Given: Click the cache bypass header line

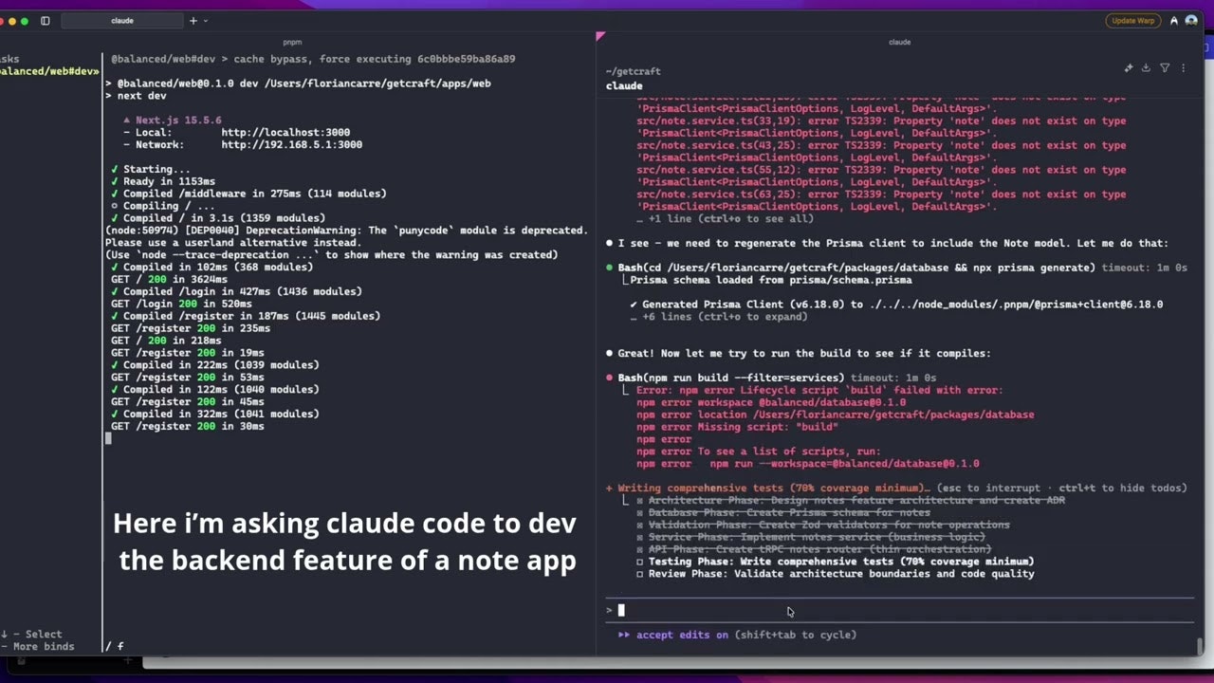Looking at the screenshot, I should click(313, 59).
